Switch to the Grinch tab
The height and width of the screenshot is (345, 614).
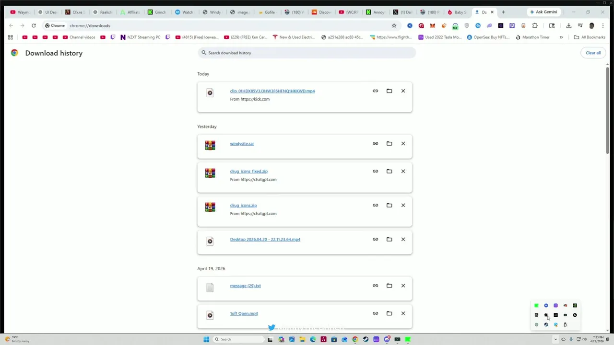(x=157, y=12)
